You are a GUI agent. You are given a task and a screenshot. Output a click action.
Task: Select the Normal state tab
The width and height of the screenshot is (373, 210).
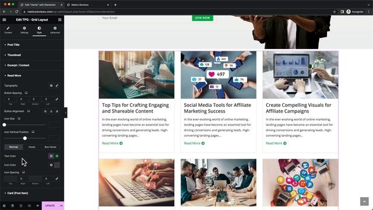click(13, 147)
